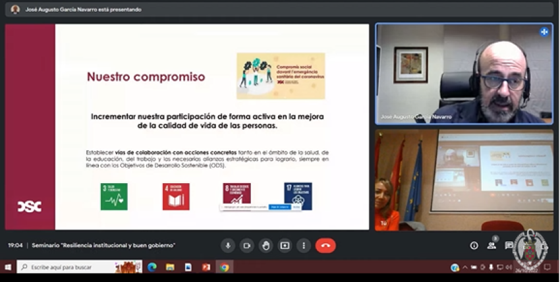Open Microsoft Edge from the taskbar
560x282 pixels.
pyautogui.click(x=152, y=268)
